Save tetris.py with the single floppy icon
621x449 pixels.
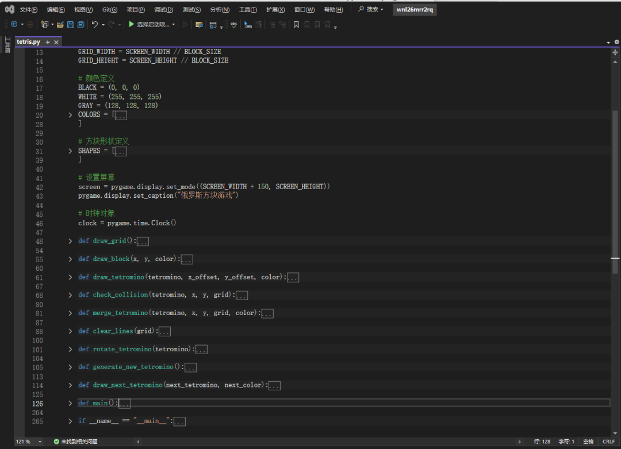point(71,25)
